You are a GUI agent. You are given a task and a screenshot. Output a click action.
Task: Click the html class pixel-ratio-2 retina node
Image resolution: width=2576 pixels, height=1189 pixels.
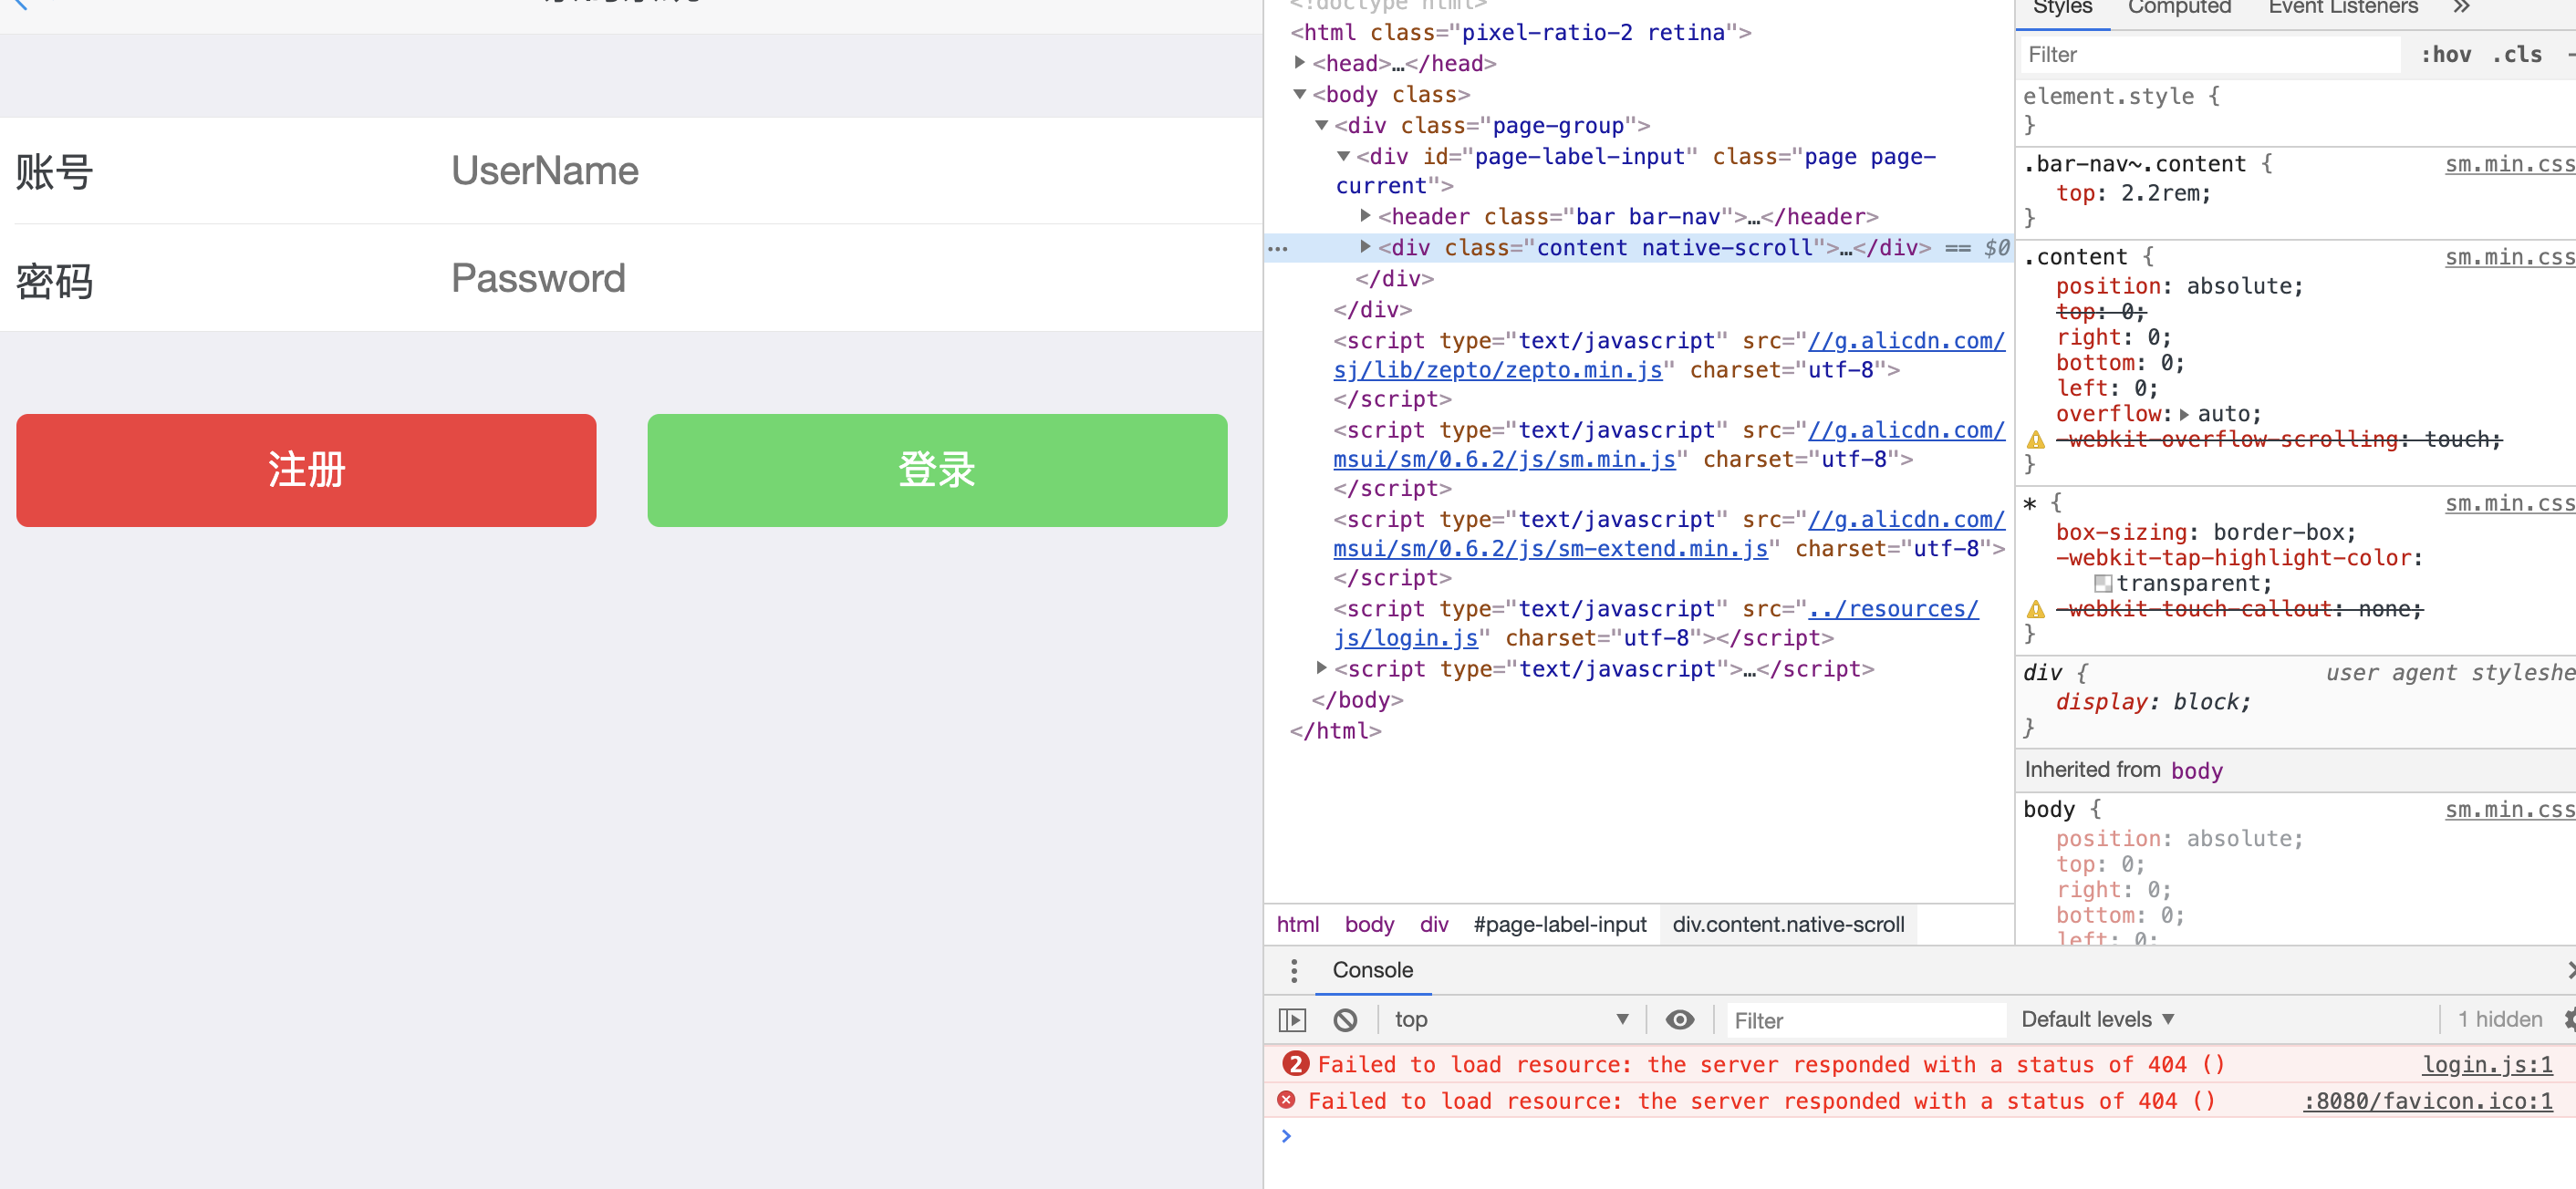tap(1521, 32)
